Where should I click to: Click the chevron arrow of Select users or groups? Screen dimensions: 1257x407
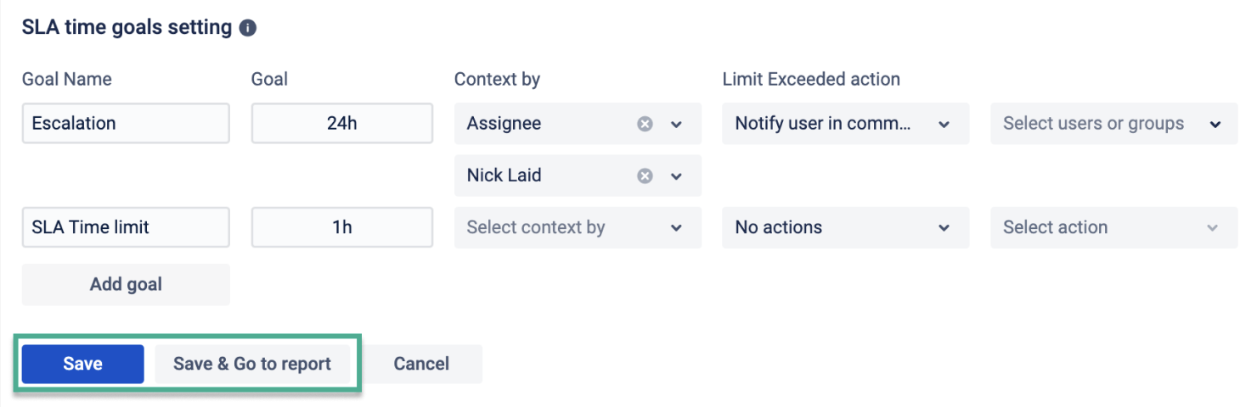(1215, 124)
